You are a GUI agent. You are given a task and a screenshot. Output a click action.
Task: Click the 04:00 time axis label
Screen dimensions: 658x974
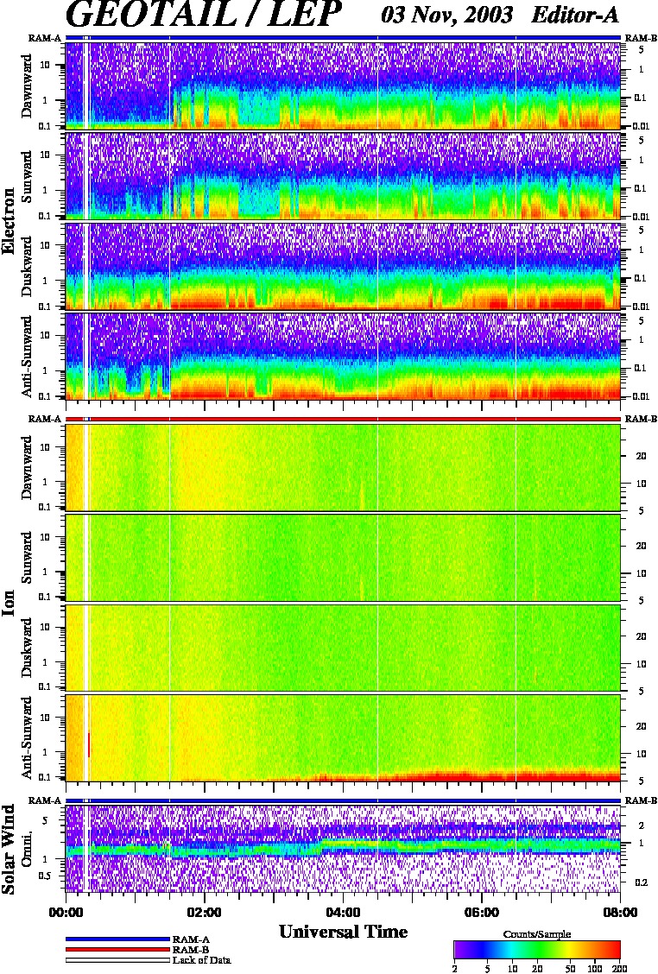(343, 913)
